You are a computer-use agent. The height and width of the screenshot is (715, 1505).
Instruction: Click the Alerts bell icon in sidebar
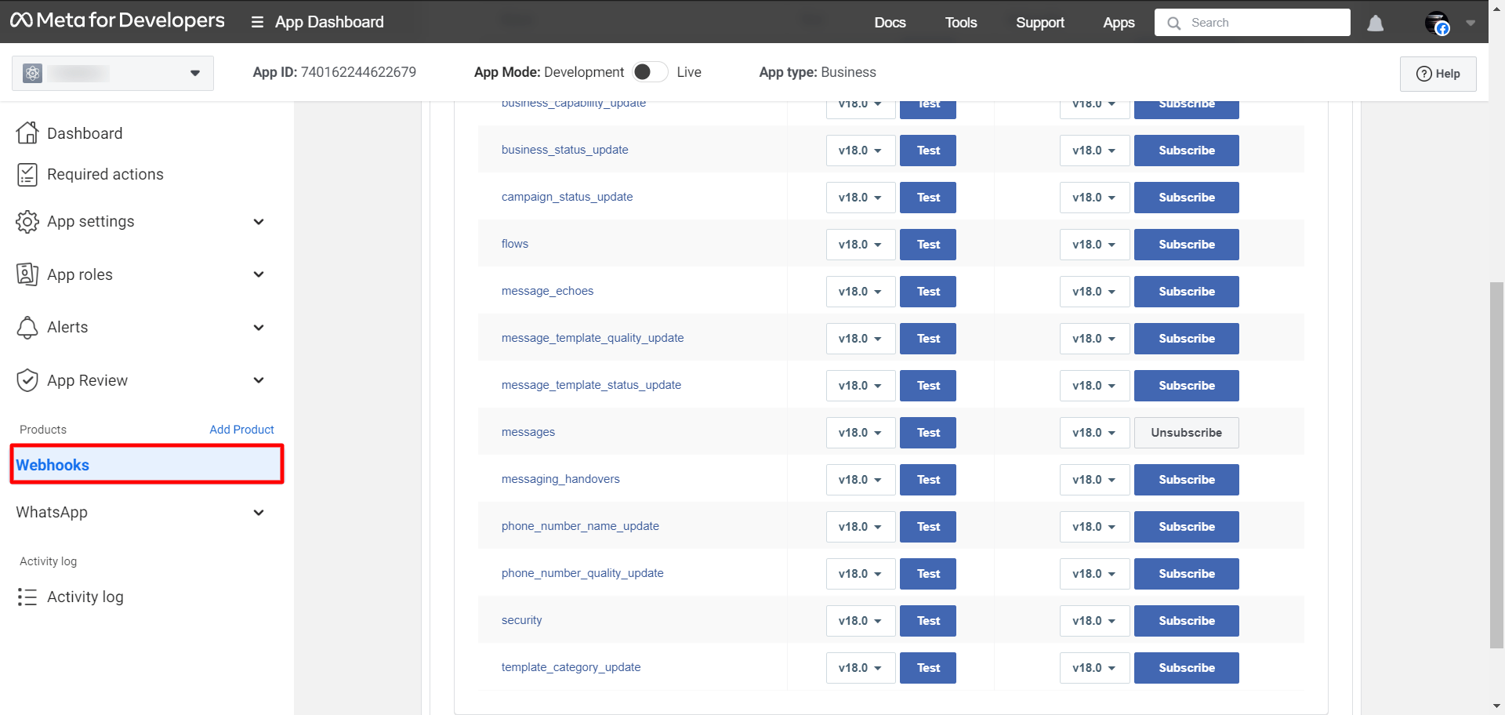pos(27,327)
